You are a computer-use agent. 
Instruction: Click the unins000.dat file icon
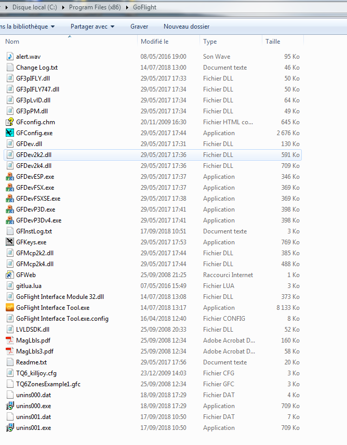pyautogui.click(x=10, y=395)
